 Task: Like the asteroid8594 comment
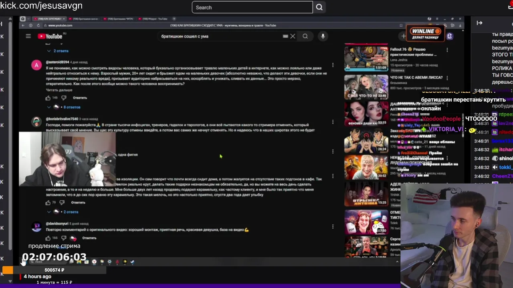pyautogui.click(x=48, y=98)
